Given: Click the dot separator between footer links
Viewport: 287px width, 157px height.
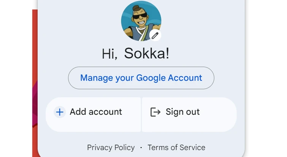Looking at the screenshot, I should [x=141, y=147].
